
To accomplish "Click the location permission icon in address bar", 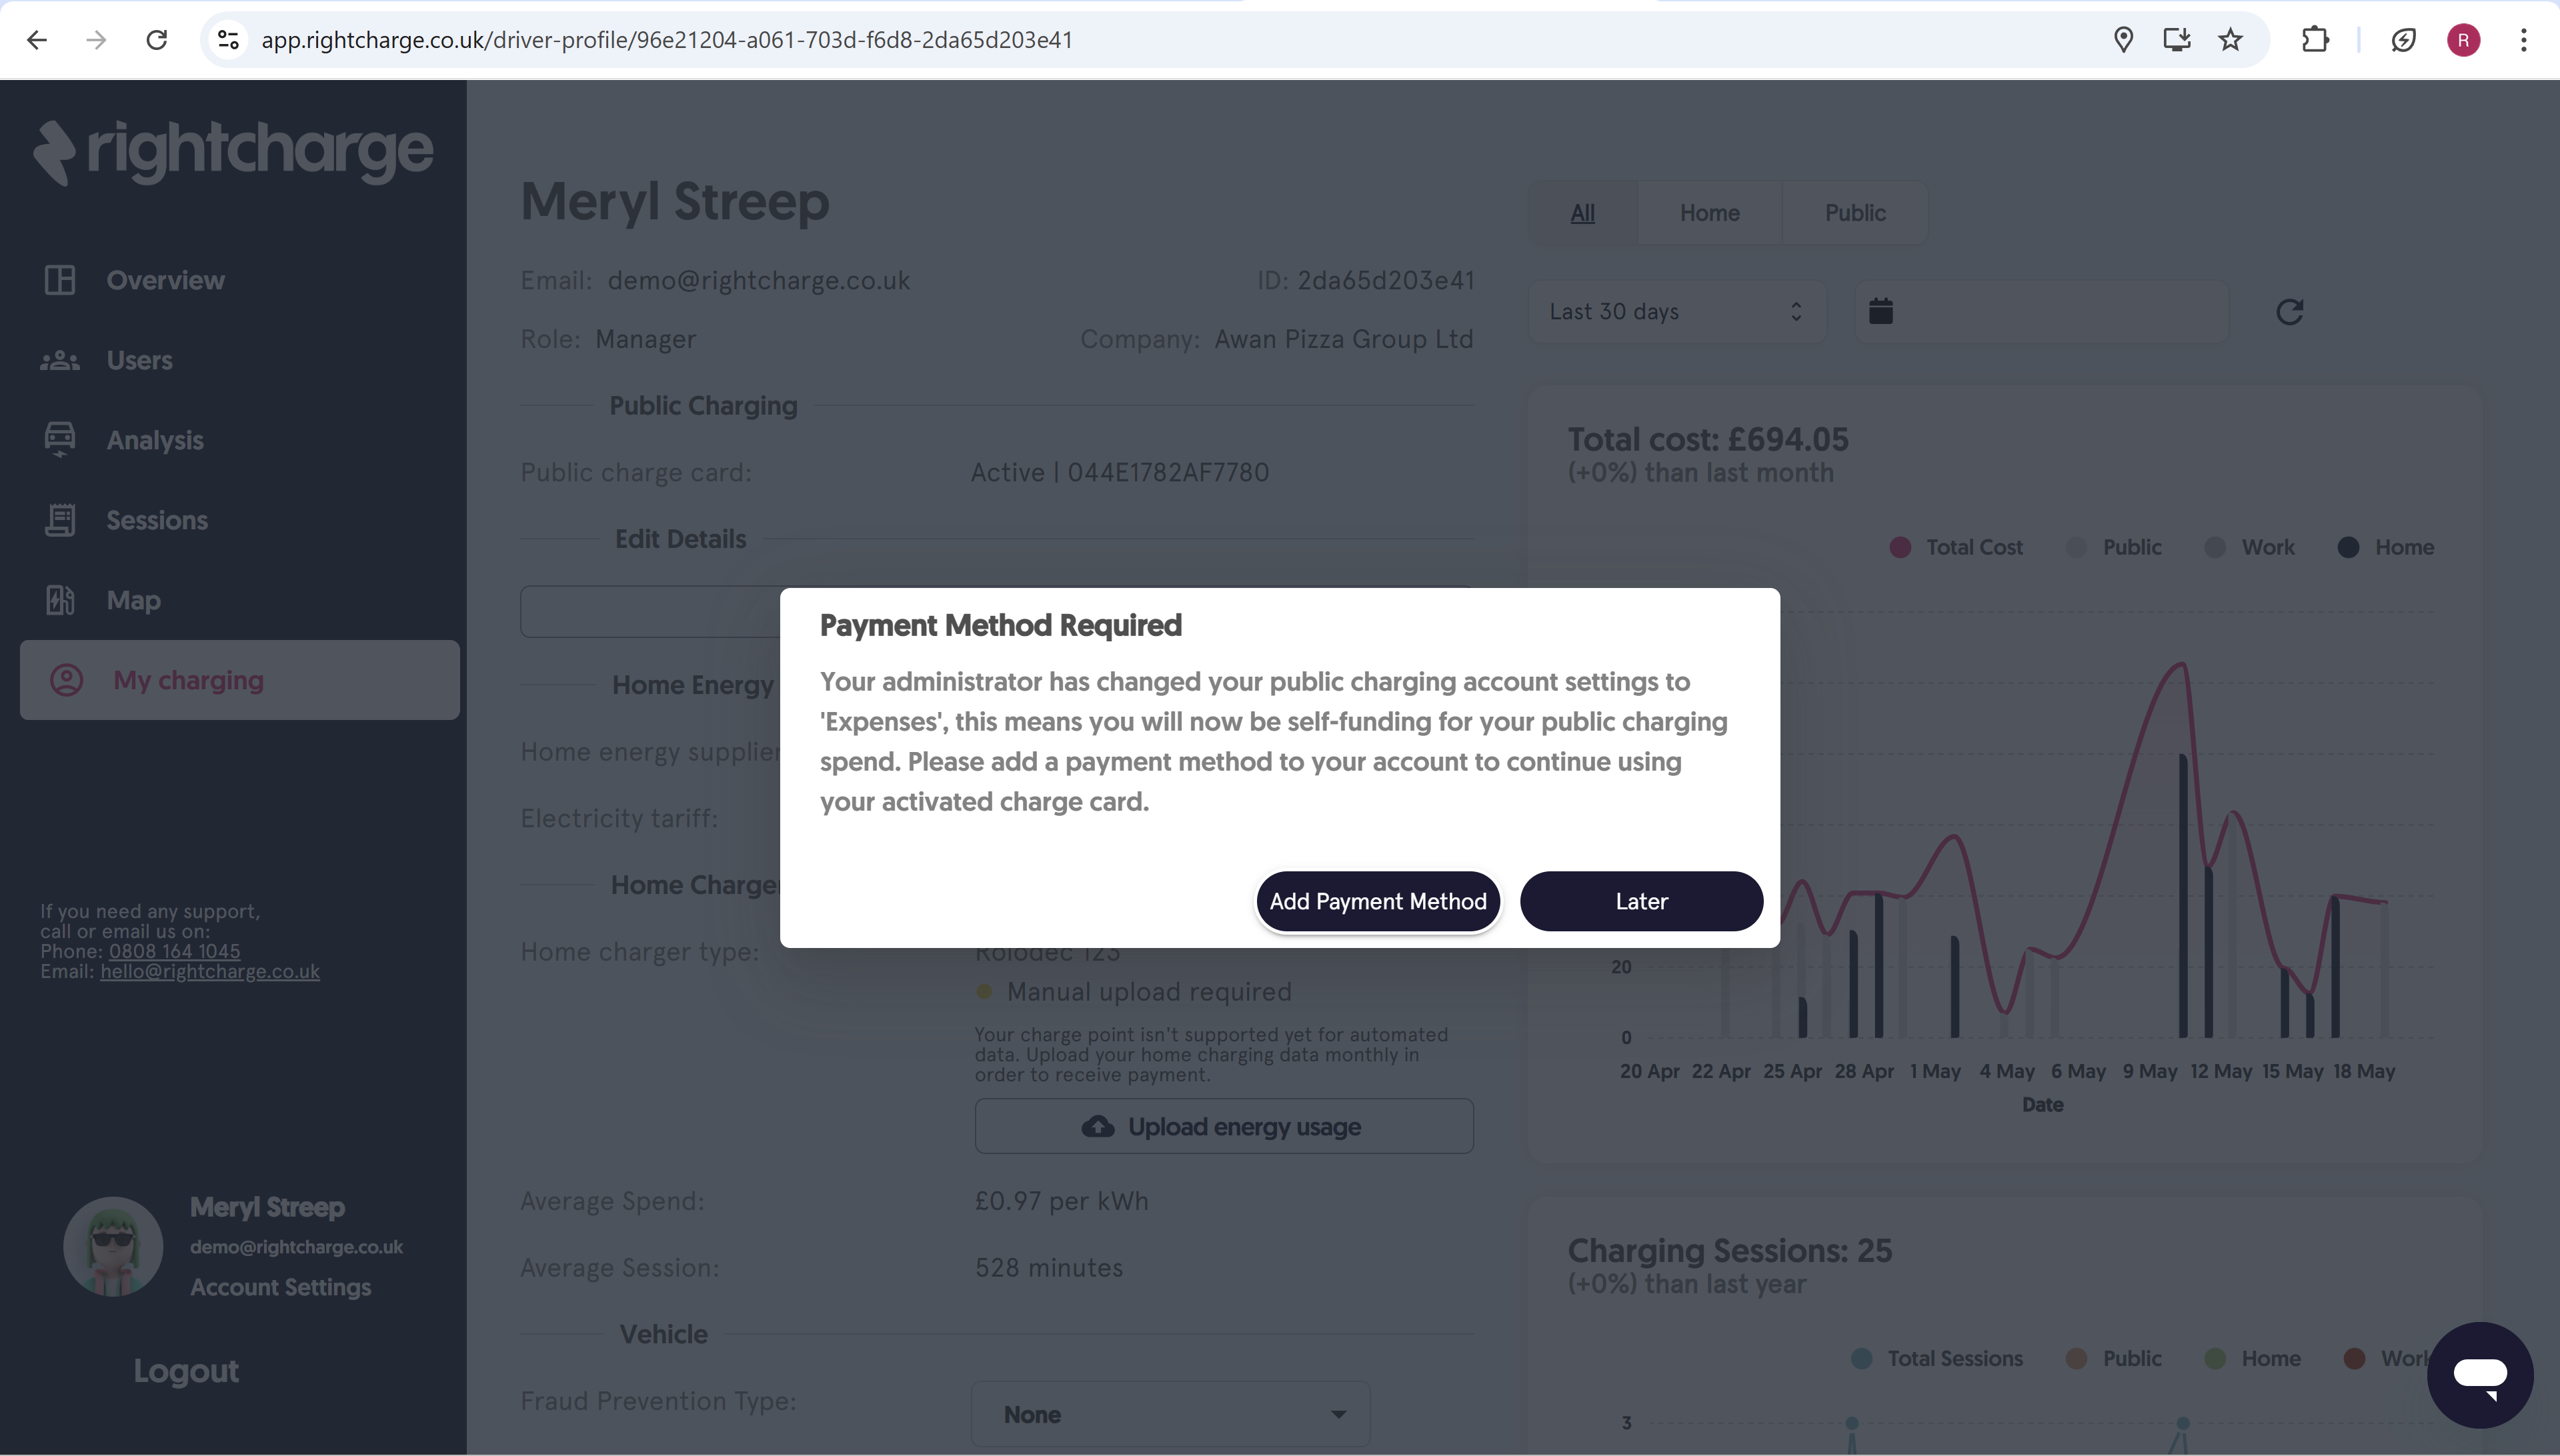I will (2123, 40).
